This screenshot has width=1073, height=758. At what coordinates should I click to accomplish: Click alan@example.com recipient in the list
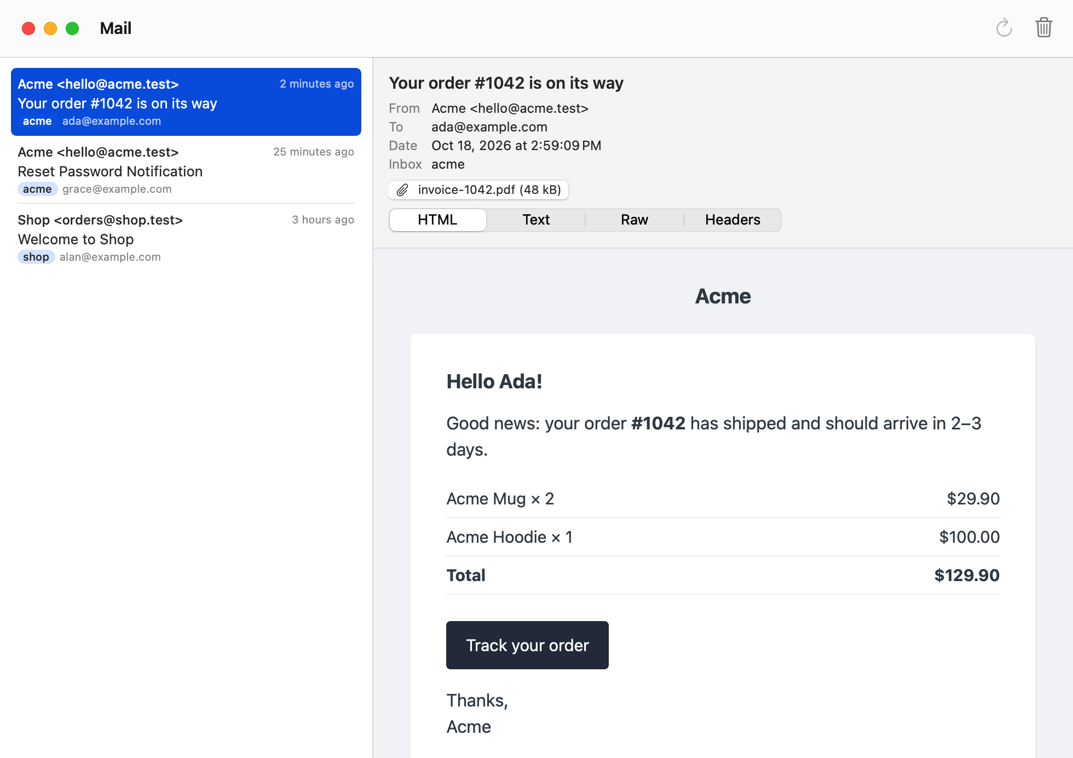pyautogui.click(x=110, y=257)
